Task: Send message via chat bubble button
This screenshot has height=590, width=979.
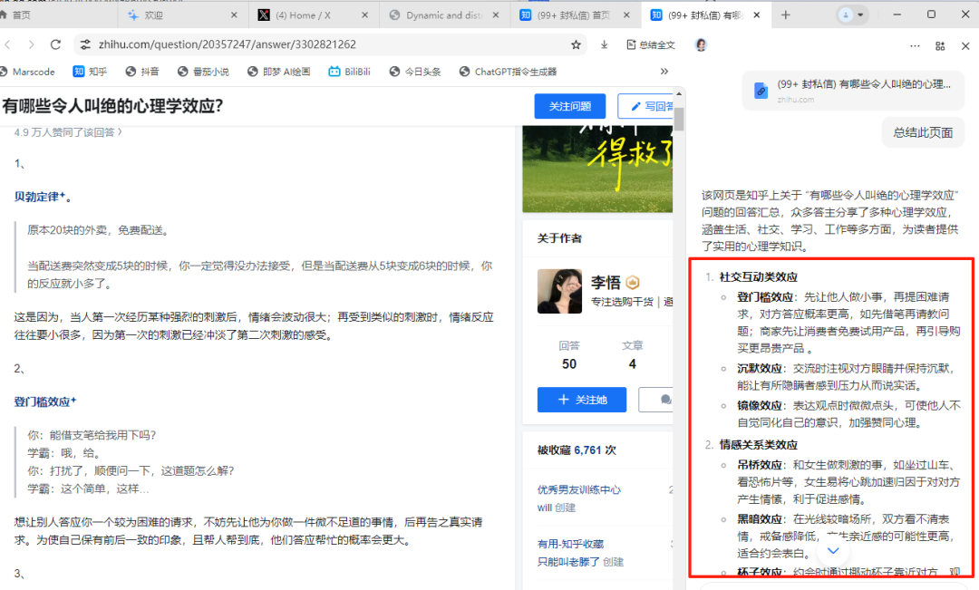Action: pos(657,400)
